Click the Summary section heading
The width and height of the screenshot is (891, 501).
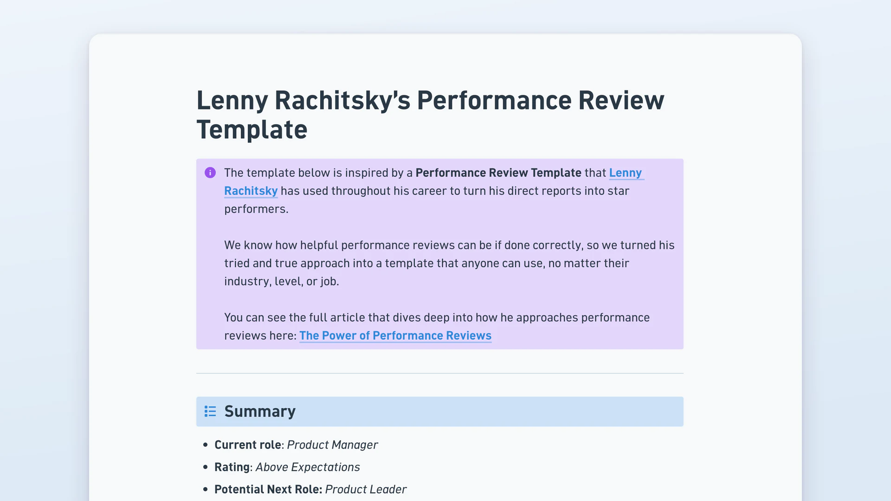260,411
